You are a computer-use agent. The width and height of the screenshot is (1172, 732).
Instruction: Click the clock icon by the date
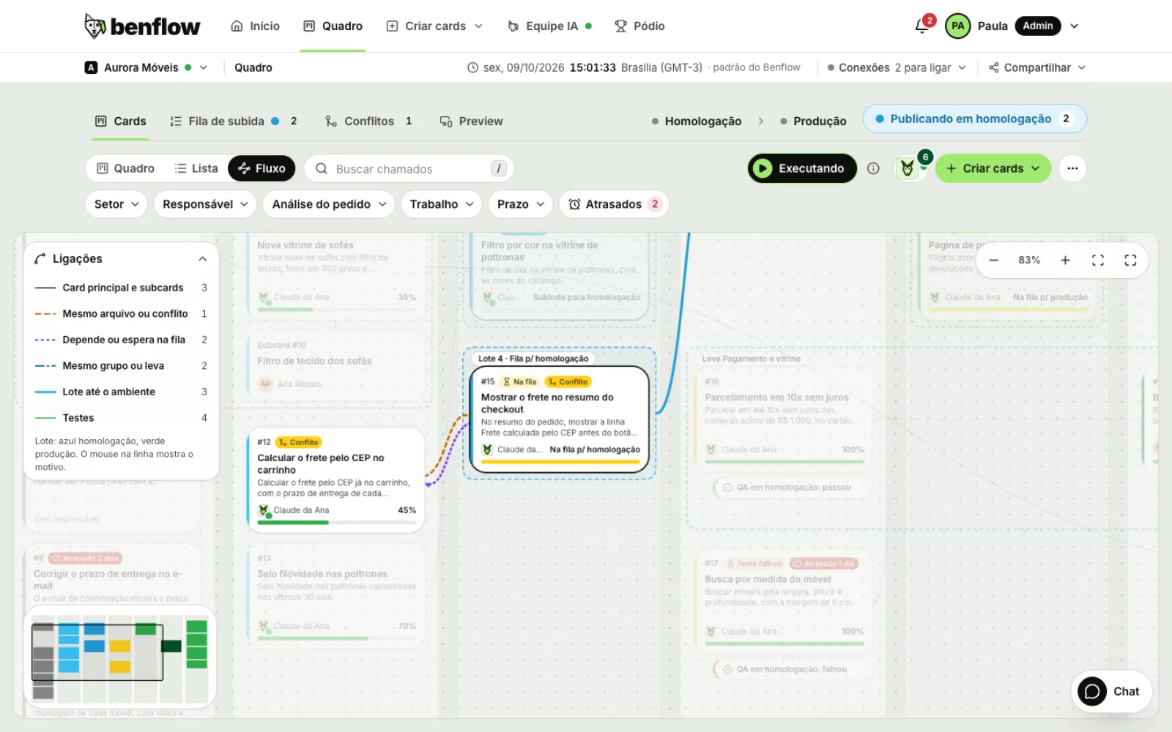click(473, 67)
